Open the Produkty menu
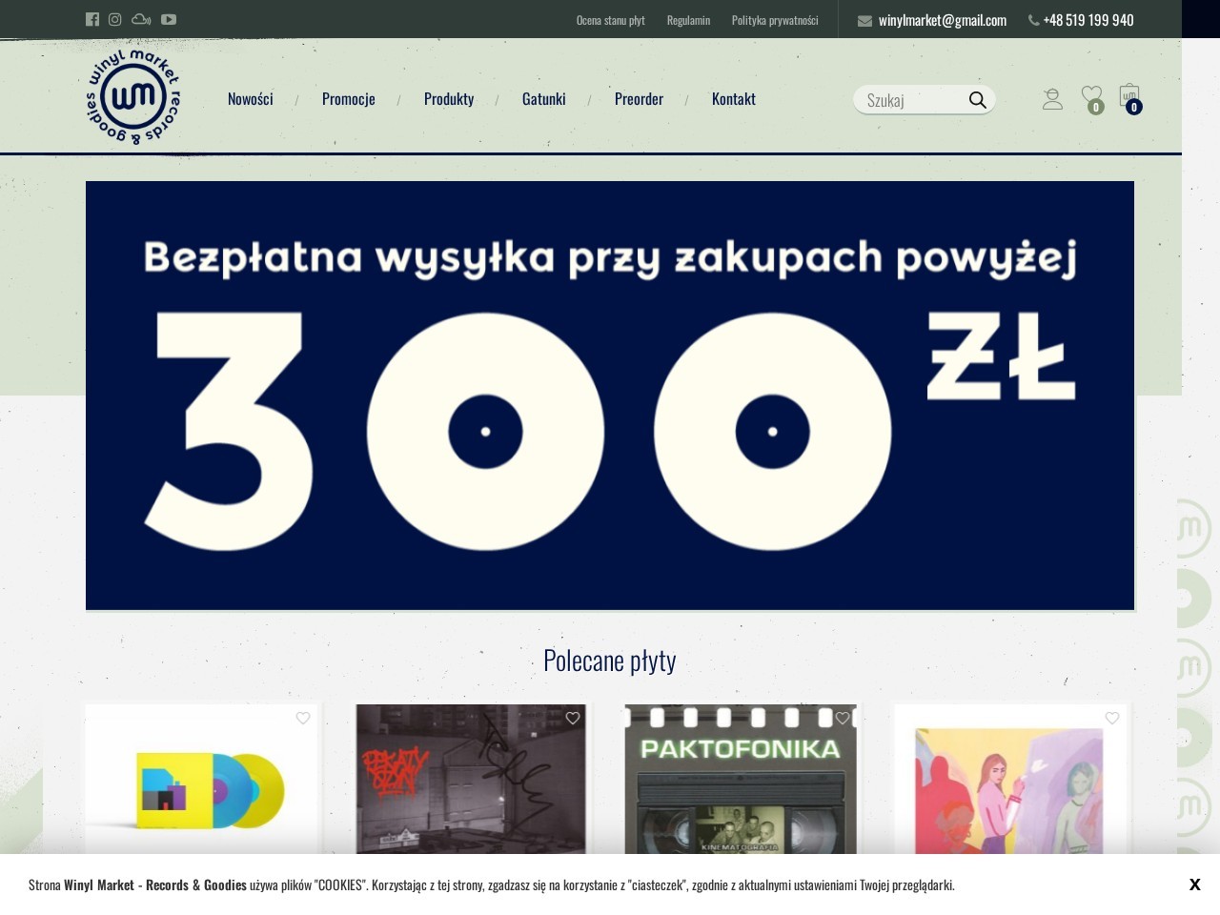 [449, 98]
